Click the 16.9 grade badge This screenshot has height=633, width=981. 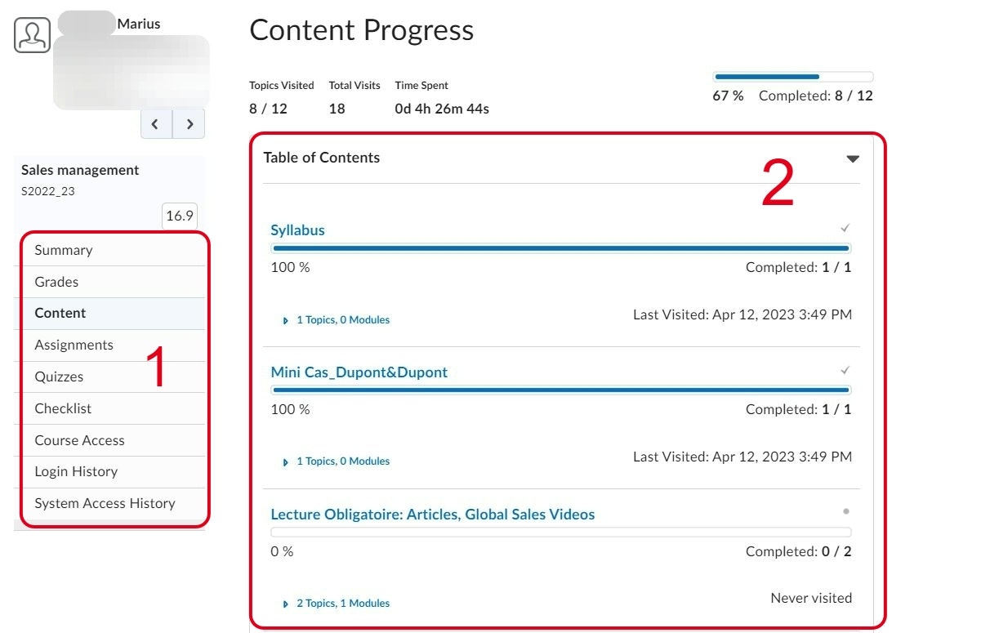(x=180, y=216)
